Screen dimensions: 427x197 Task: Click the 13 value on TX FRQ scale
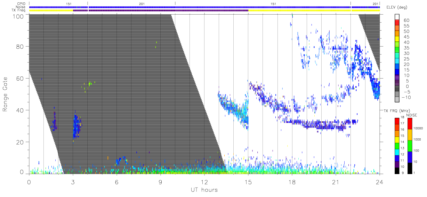[x=403, y=148]
